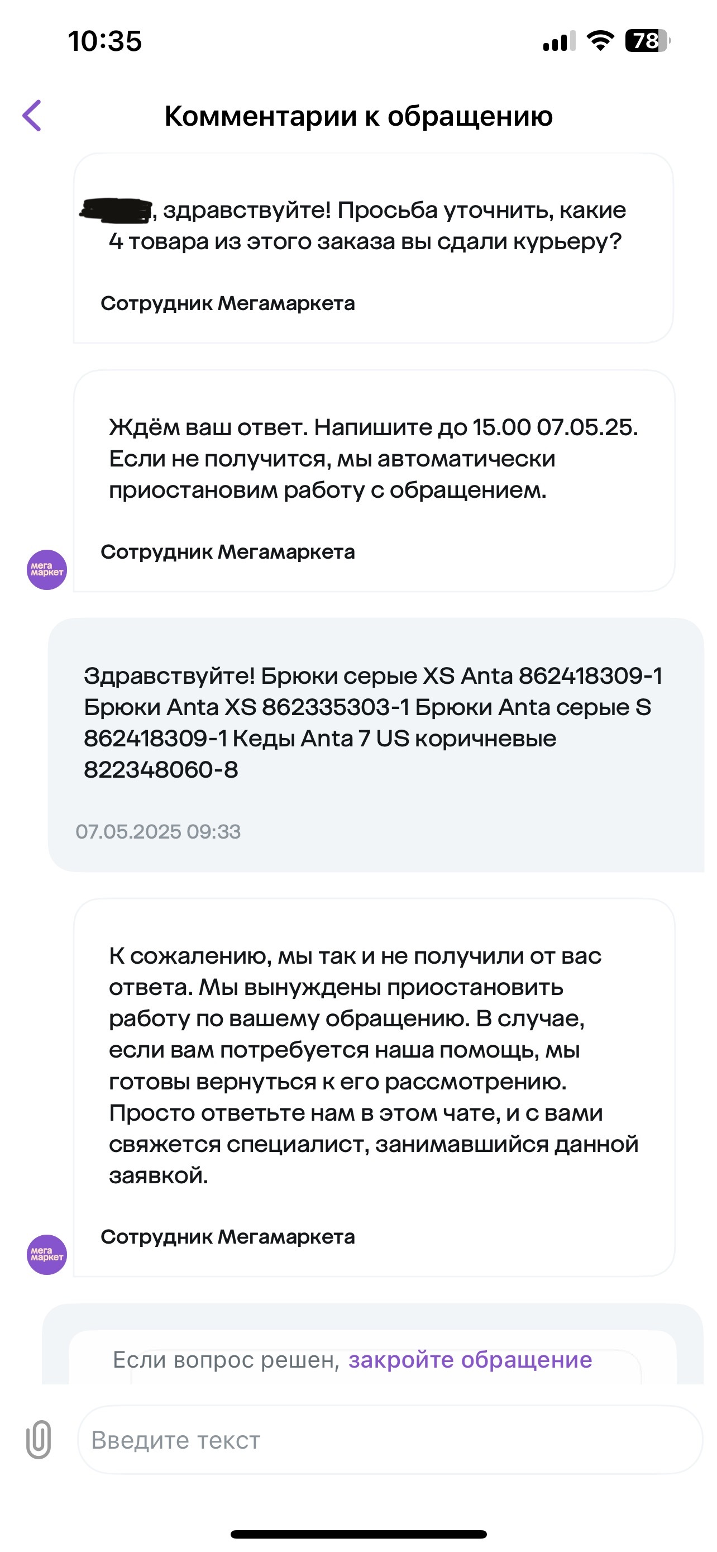The image size is (717, 1552).
Task: Tap the 'Если вопрос решен' banner text
Action: tap(226, 1360)
